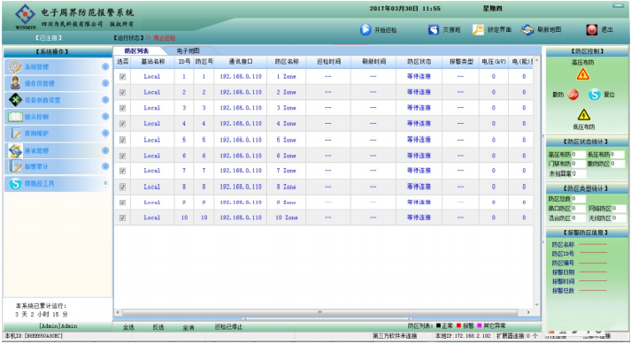Click the 电压(kV) column header
Viewport: 631px width, 344px height.
[x=494, y=62]
